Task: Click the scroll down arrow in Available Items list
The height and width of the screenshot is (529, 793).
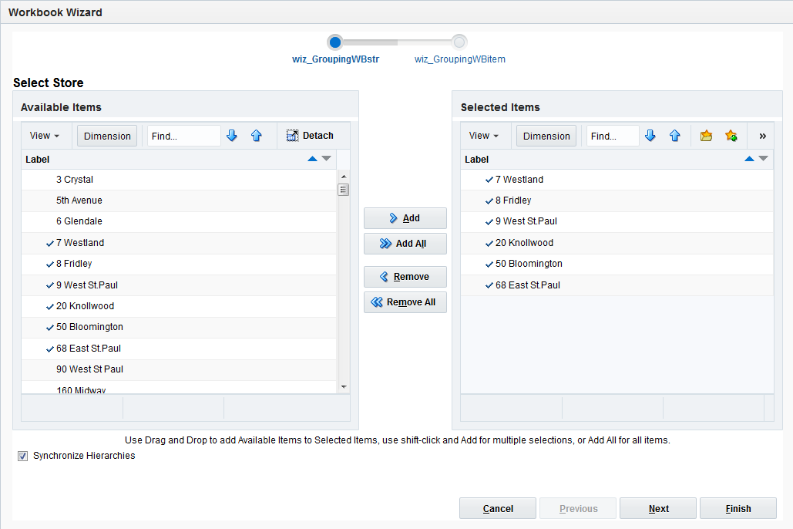Action: (344, 387)
